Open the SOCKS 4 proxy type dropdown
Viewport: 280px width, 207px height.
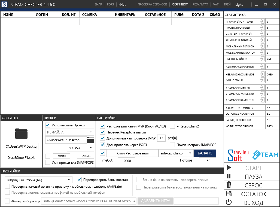(x=80, y=148)
